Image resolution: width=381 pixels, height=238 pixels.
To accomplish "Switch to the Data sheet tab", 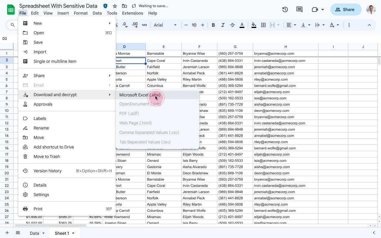I will (35, 233).
